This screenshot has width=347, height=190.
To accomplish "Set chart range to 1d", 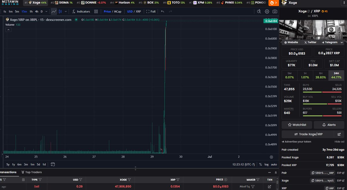I will point(44,164).
